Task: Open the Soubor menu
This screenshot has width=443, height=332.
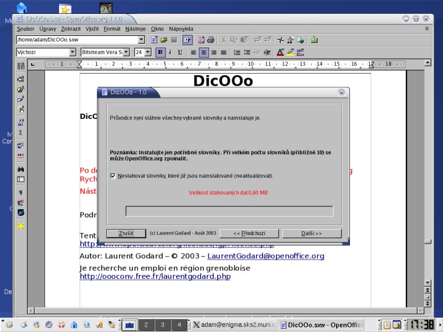Action: 25,29
